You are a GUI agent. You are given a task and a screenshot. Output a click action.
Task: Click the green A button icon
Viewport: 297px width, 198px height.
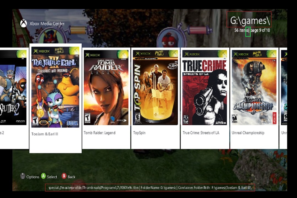[x=43, y=176]
